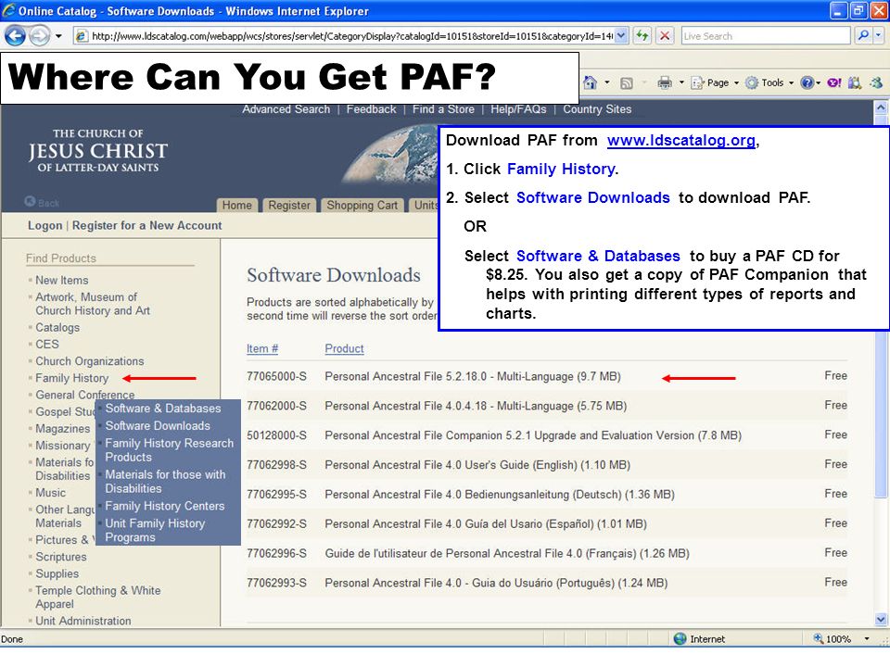Image resolution: width=890 pixels, height=667 pixels.
Task: Click the Feedback link
Action: 371,109
